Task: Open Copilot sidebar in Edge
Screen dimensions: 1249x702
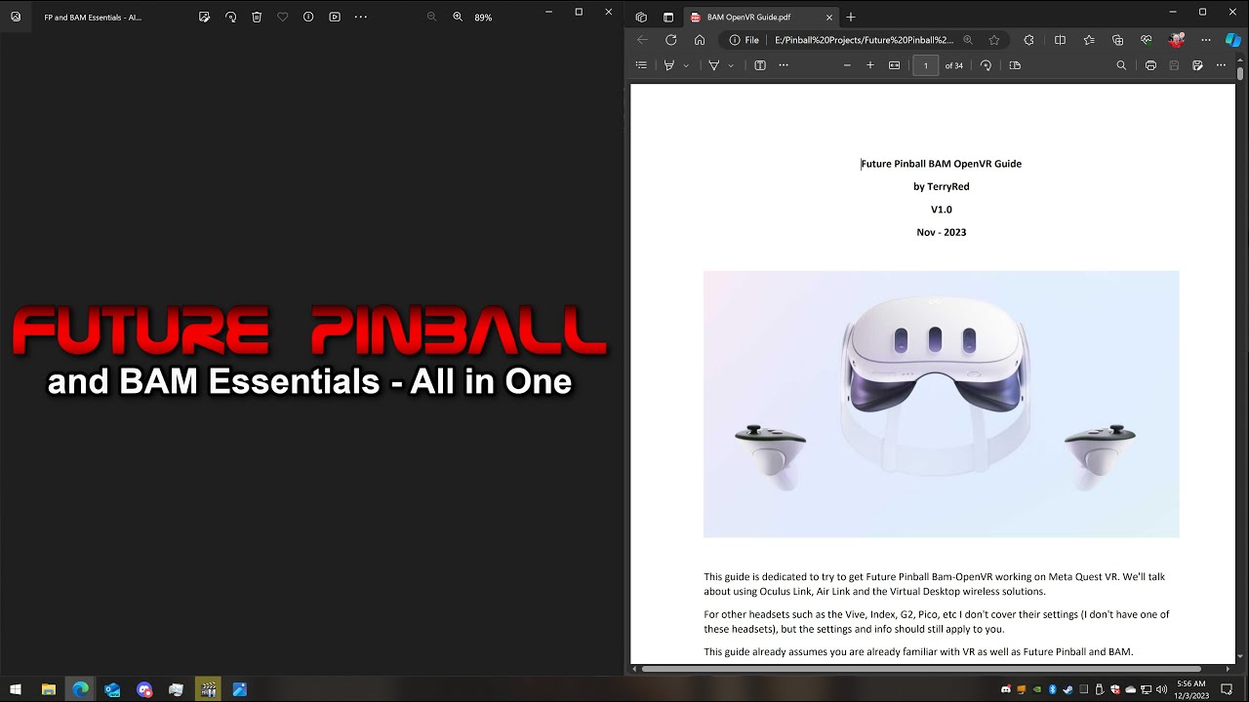Action: click(1233, 40)
